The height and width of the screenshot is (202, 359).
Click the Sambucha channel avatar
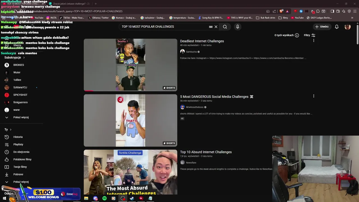(182, 52)
